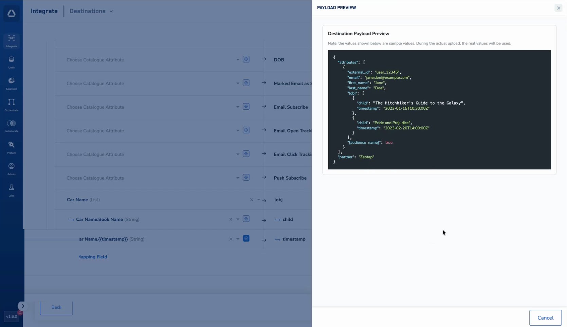Open catalogue attribute dropdown for Marked Email row
The width and height of the screenshot is (567, 327).
point(238,84)
